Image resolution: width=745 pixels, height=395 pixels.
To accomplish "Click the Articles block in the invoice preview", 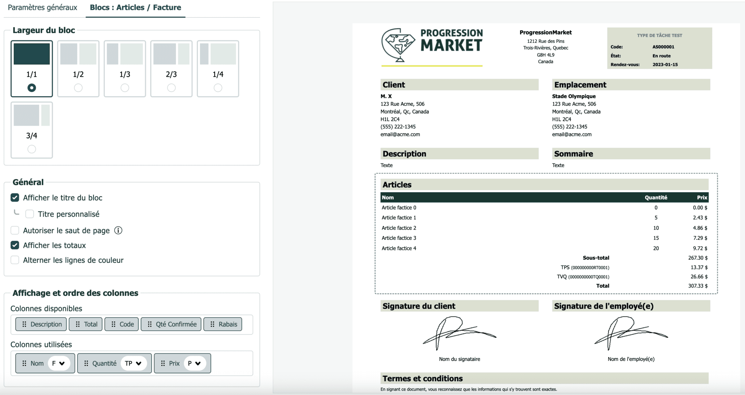I will [546, 233].
